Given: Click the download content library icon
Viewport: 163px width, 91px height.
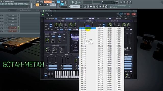Looking at the screenshot, I should [x=111, y=7].
